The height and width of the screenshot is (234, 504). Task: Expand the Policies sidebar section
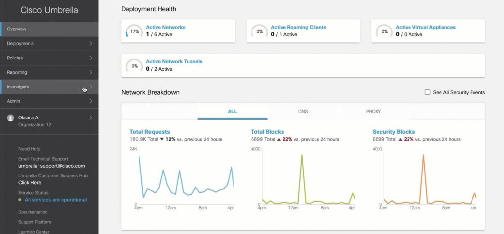point(50,58)
